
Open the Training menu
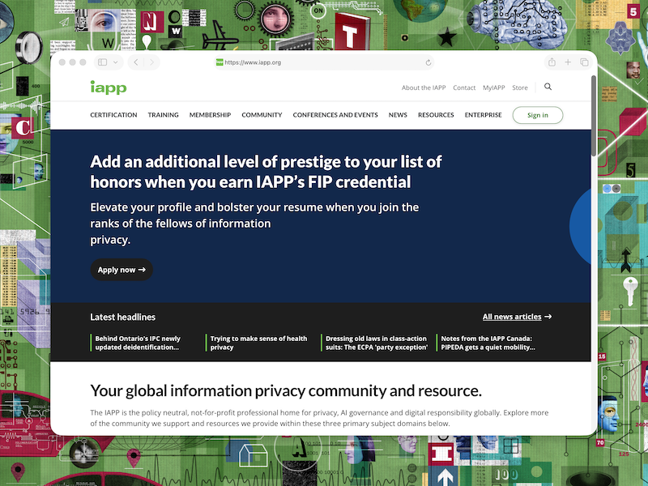tap(164, 115)
